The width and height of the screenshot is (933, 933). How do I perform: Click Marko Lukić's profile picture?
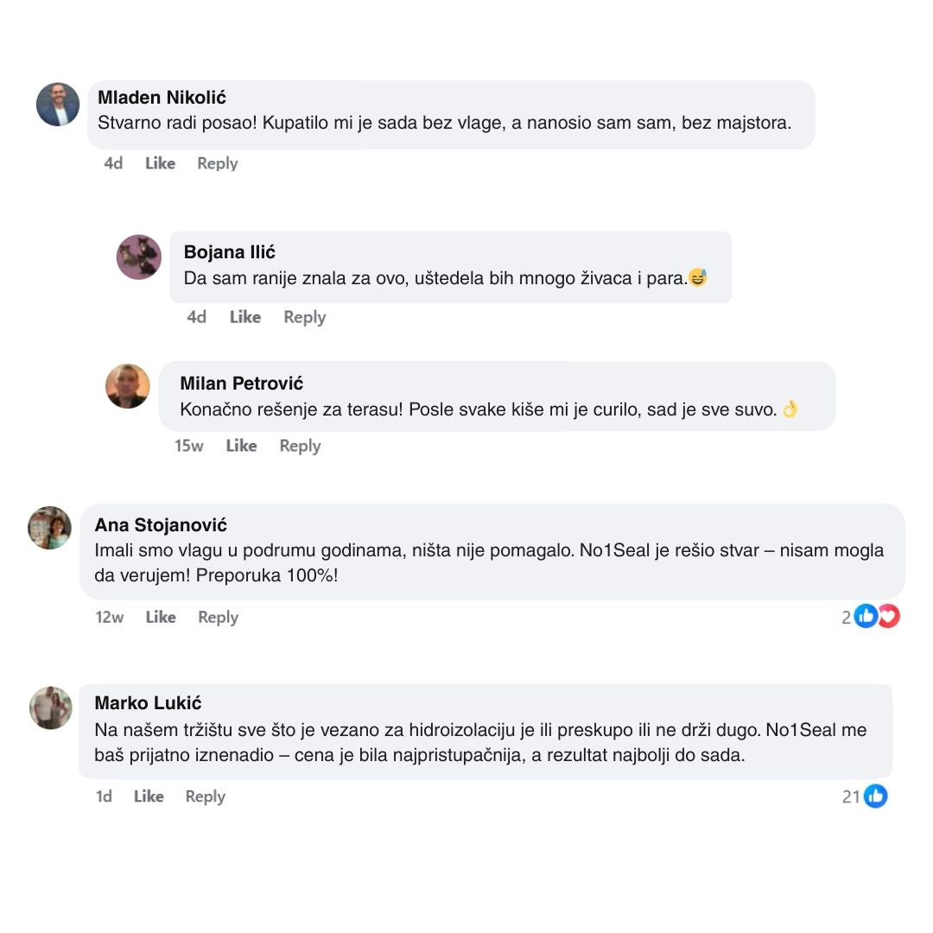point(51,708)
